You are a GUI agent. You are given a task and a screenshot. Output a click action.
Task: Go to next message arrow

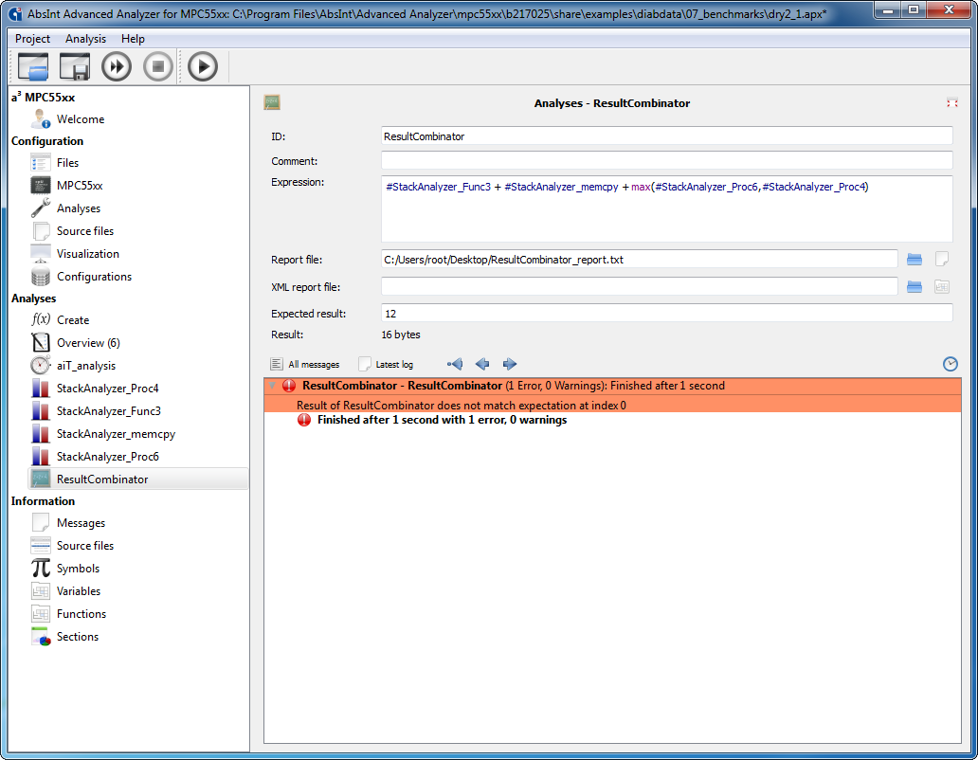point(510,364)
